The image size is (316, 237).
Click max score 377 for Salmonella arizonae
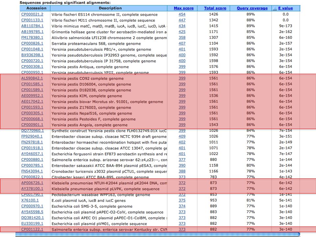pos(182,160)
